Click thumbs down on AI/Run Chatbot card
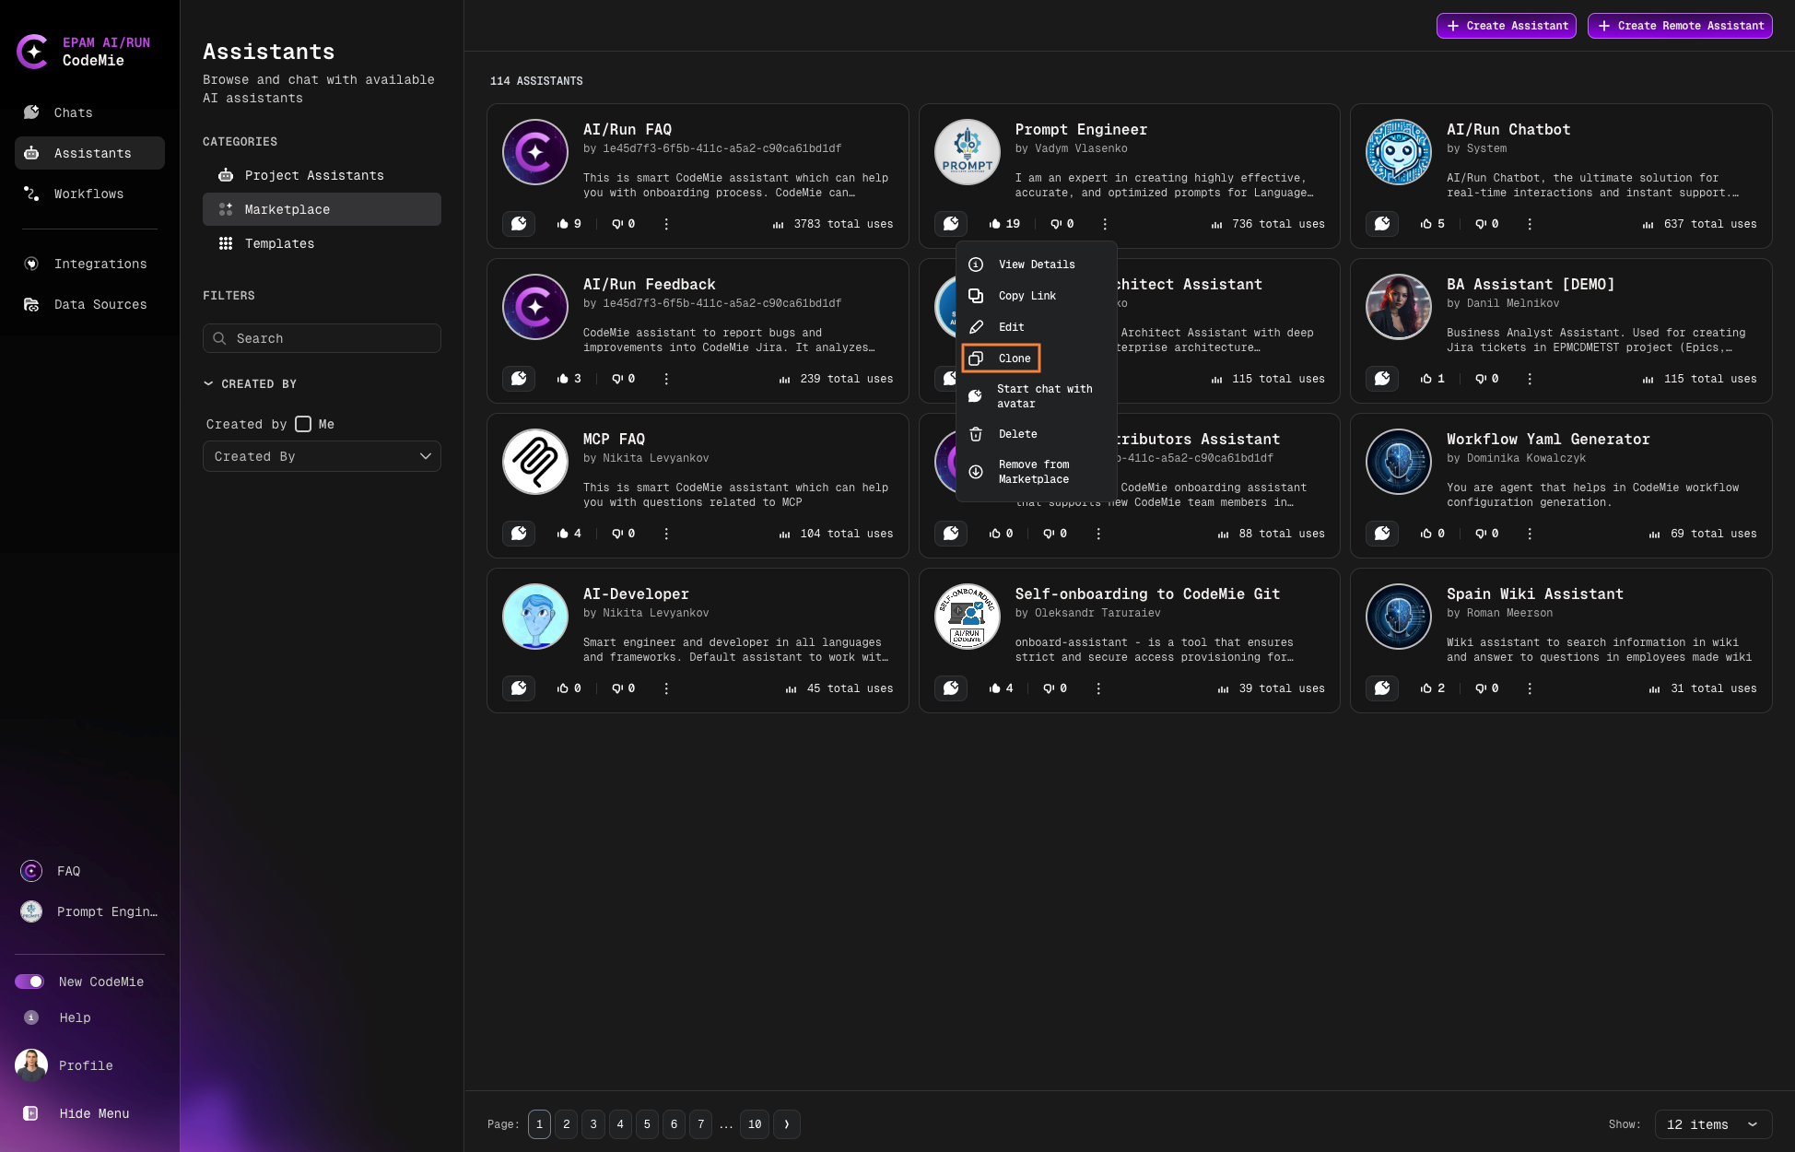 tap(1480, 224)
